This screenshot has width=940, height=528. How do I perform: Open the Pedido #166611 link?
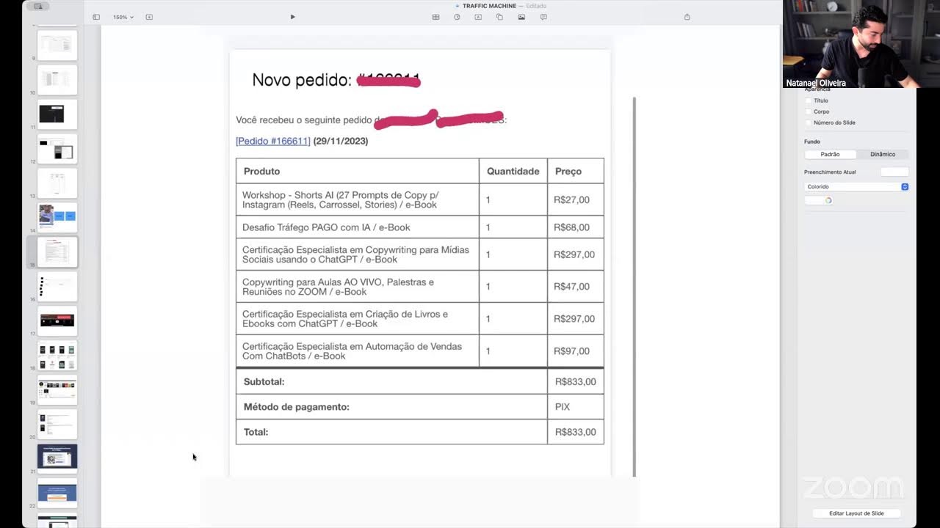pos(273,141)
